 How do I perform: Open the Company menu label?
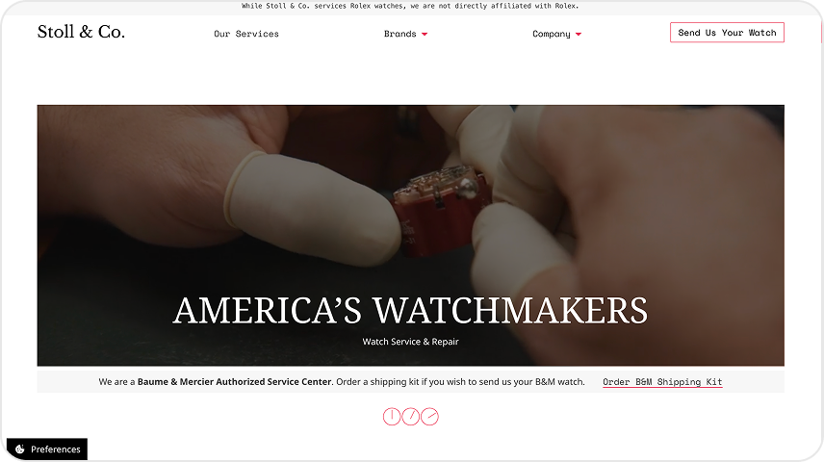coord(552,34)
